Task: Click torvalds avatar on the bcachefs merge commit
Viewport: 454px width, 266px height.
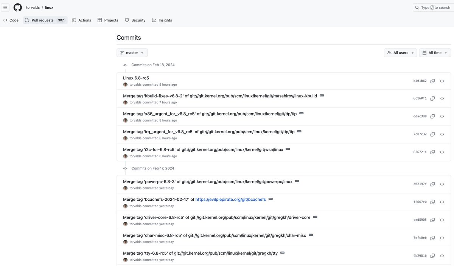Action: point(125,206)
